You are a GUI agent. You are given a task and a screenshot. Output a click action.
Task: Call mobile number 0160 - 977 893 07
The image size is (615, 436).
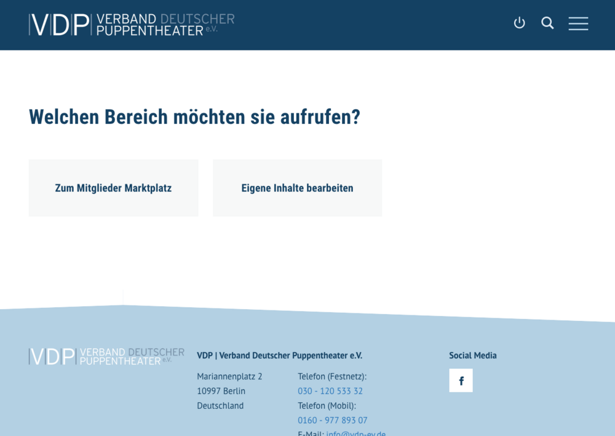pos(333,421)
